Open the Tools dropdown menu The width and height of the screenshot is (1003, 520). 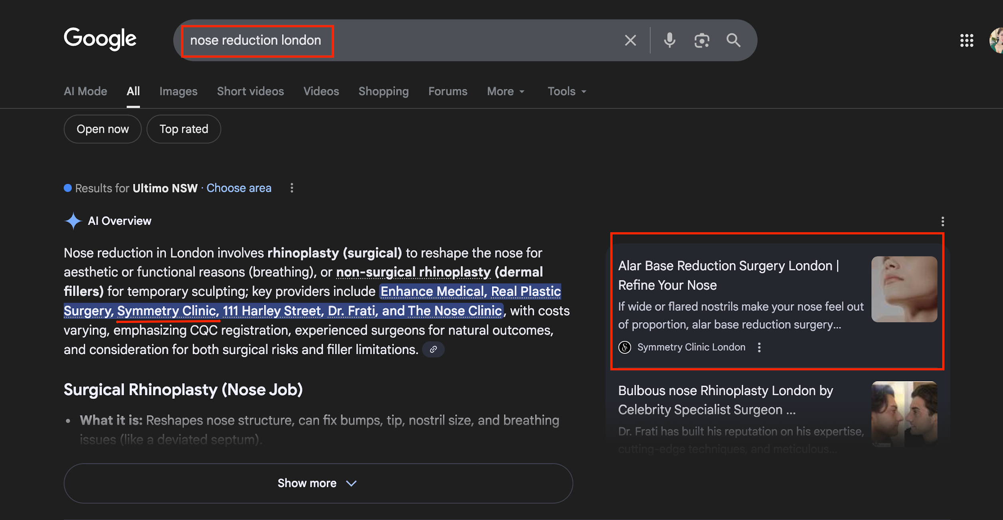[567, 91]
